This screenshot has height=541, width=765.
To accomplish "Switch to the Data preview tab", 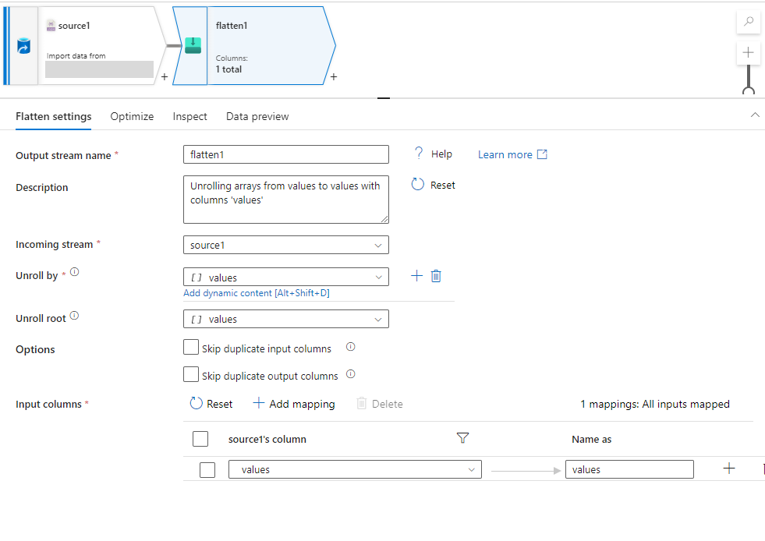I will [257, 116].
